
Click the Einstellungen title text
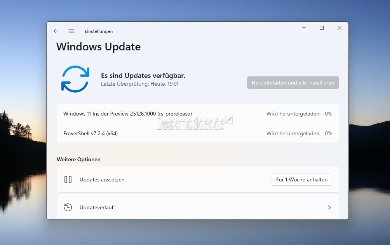click(x=99, y=31)
